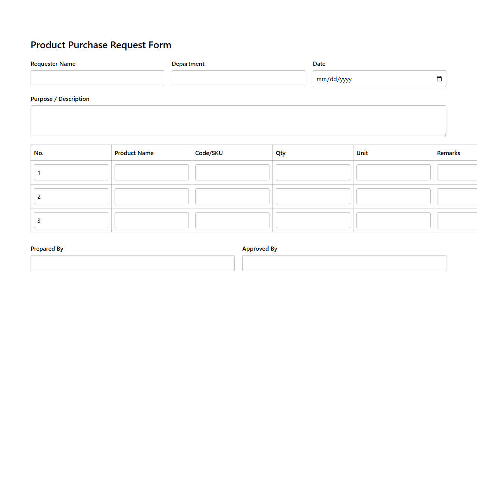Click the Unit field in row 3
477x480 pixels.
(393, 220)
